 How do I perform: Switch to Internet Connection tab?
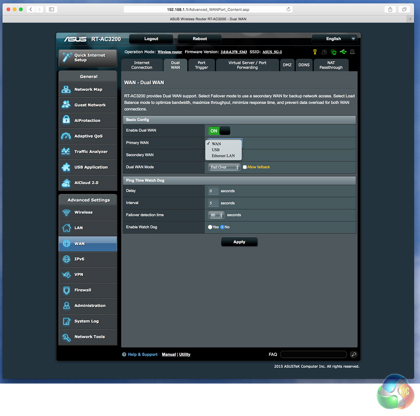[142, 65]
